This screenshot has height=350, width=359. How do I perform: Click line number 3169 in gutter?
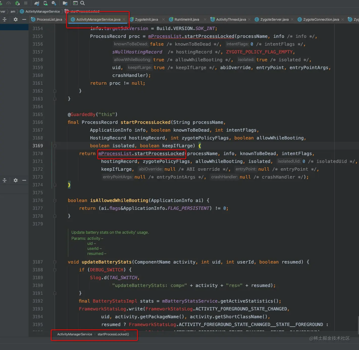(38, 146)
